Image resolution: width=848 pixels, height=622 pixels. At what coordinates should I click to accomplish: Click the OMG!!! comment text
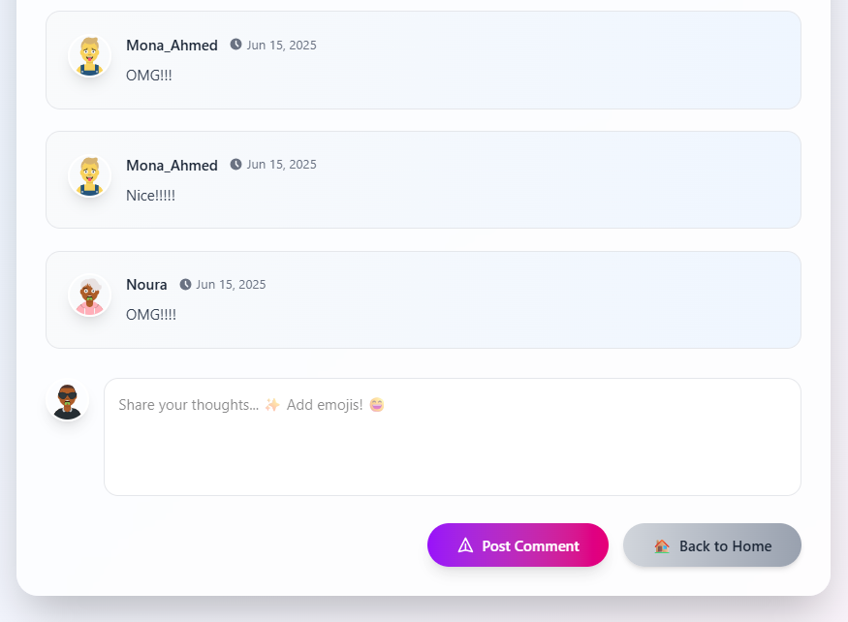pos(148,76)
